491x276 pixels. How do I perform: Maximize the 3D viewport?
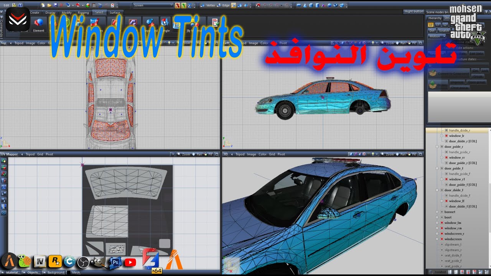point(421,154)
